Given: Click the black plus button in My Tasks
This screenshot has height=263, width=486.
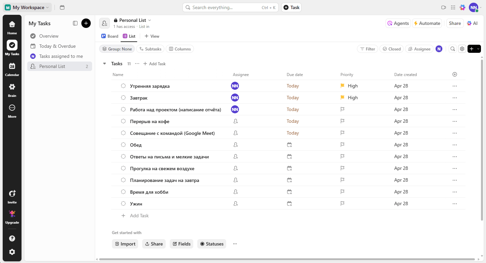Looking at the screenshot, I should click(x=86, y=23).
